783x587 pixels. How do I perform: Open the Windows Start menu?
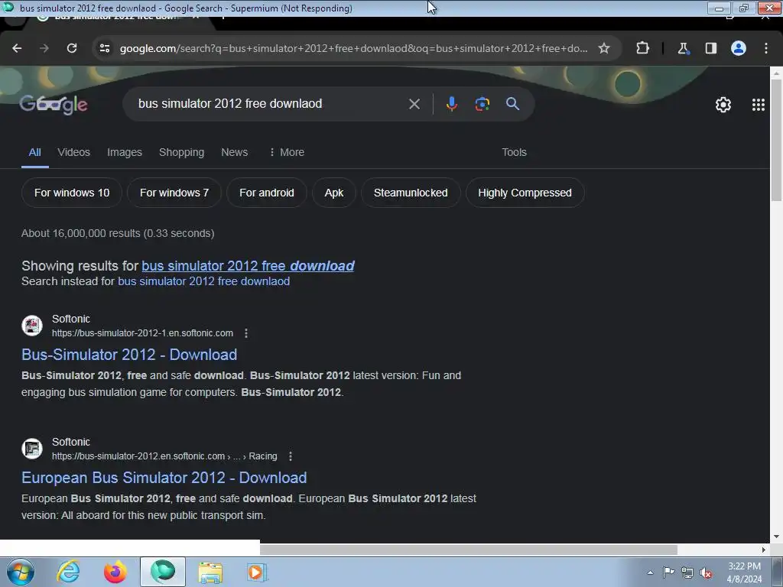20,572
